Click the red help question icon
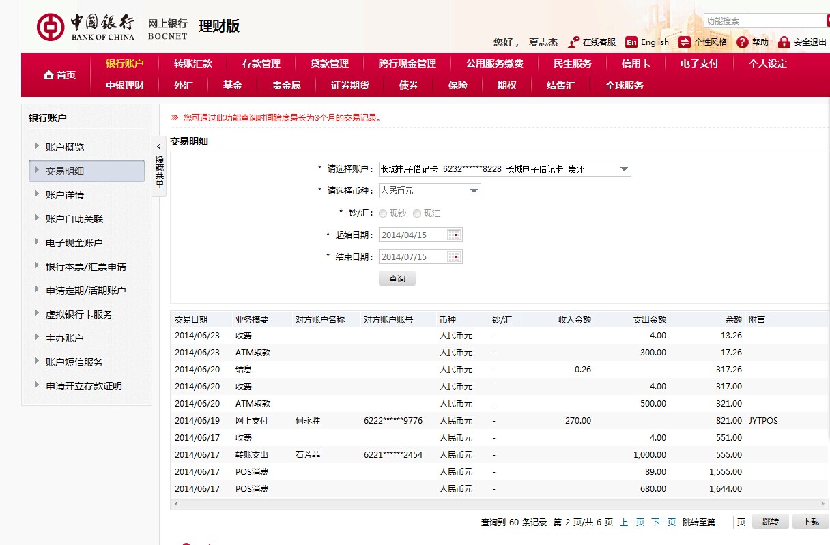The width and height of the screenshot is (830, 545). 743,42
